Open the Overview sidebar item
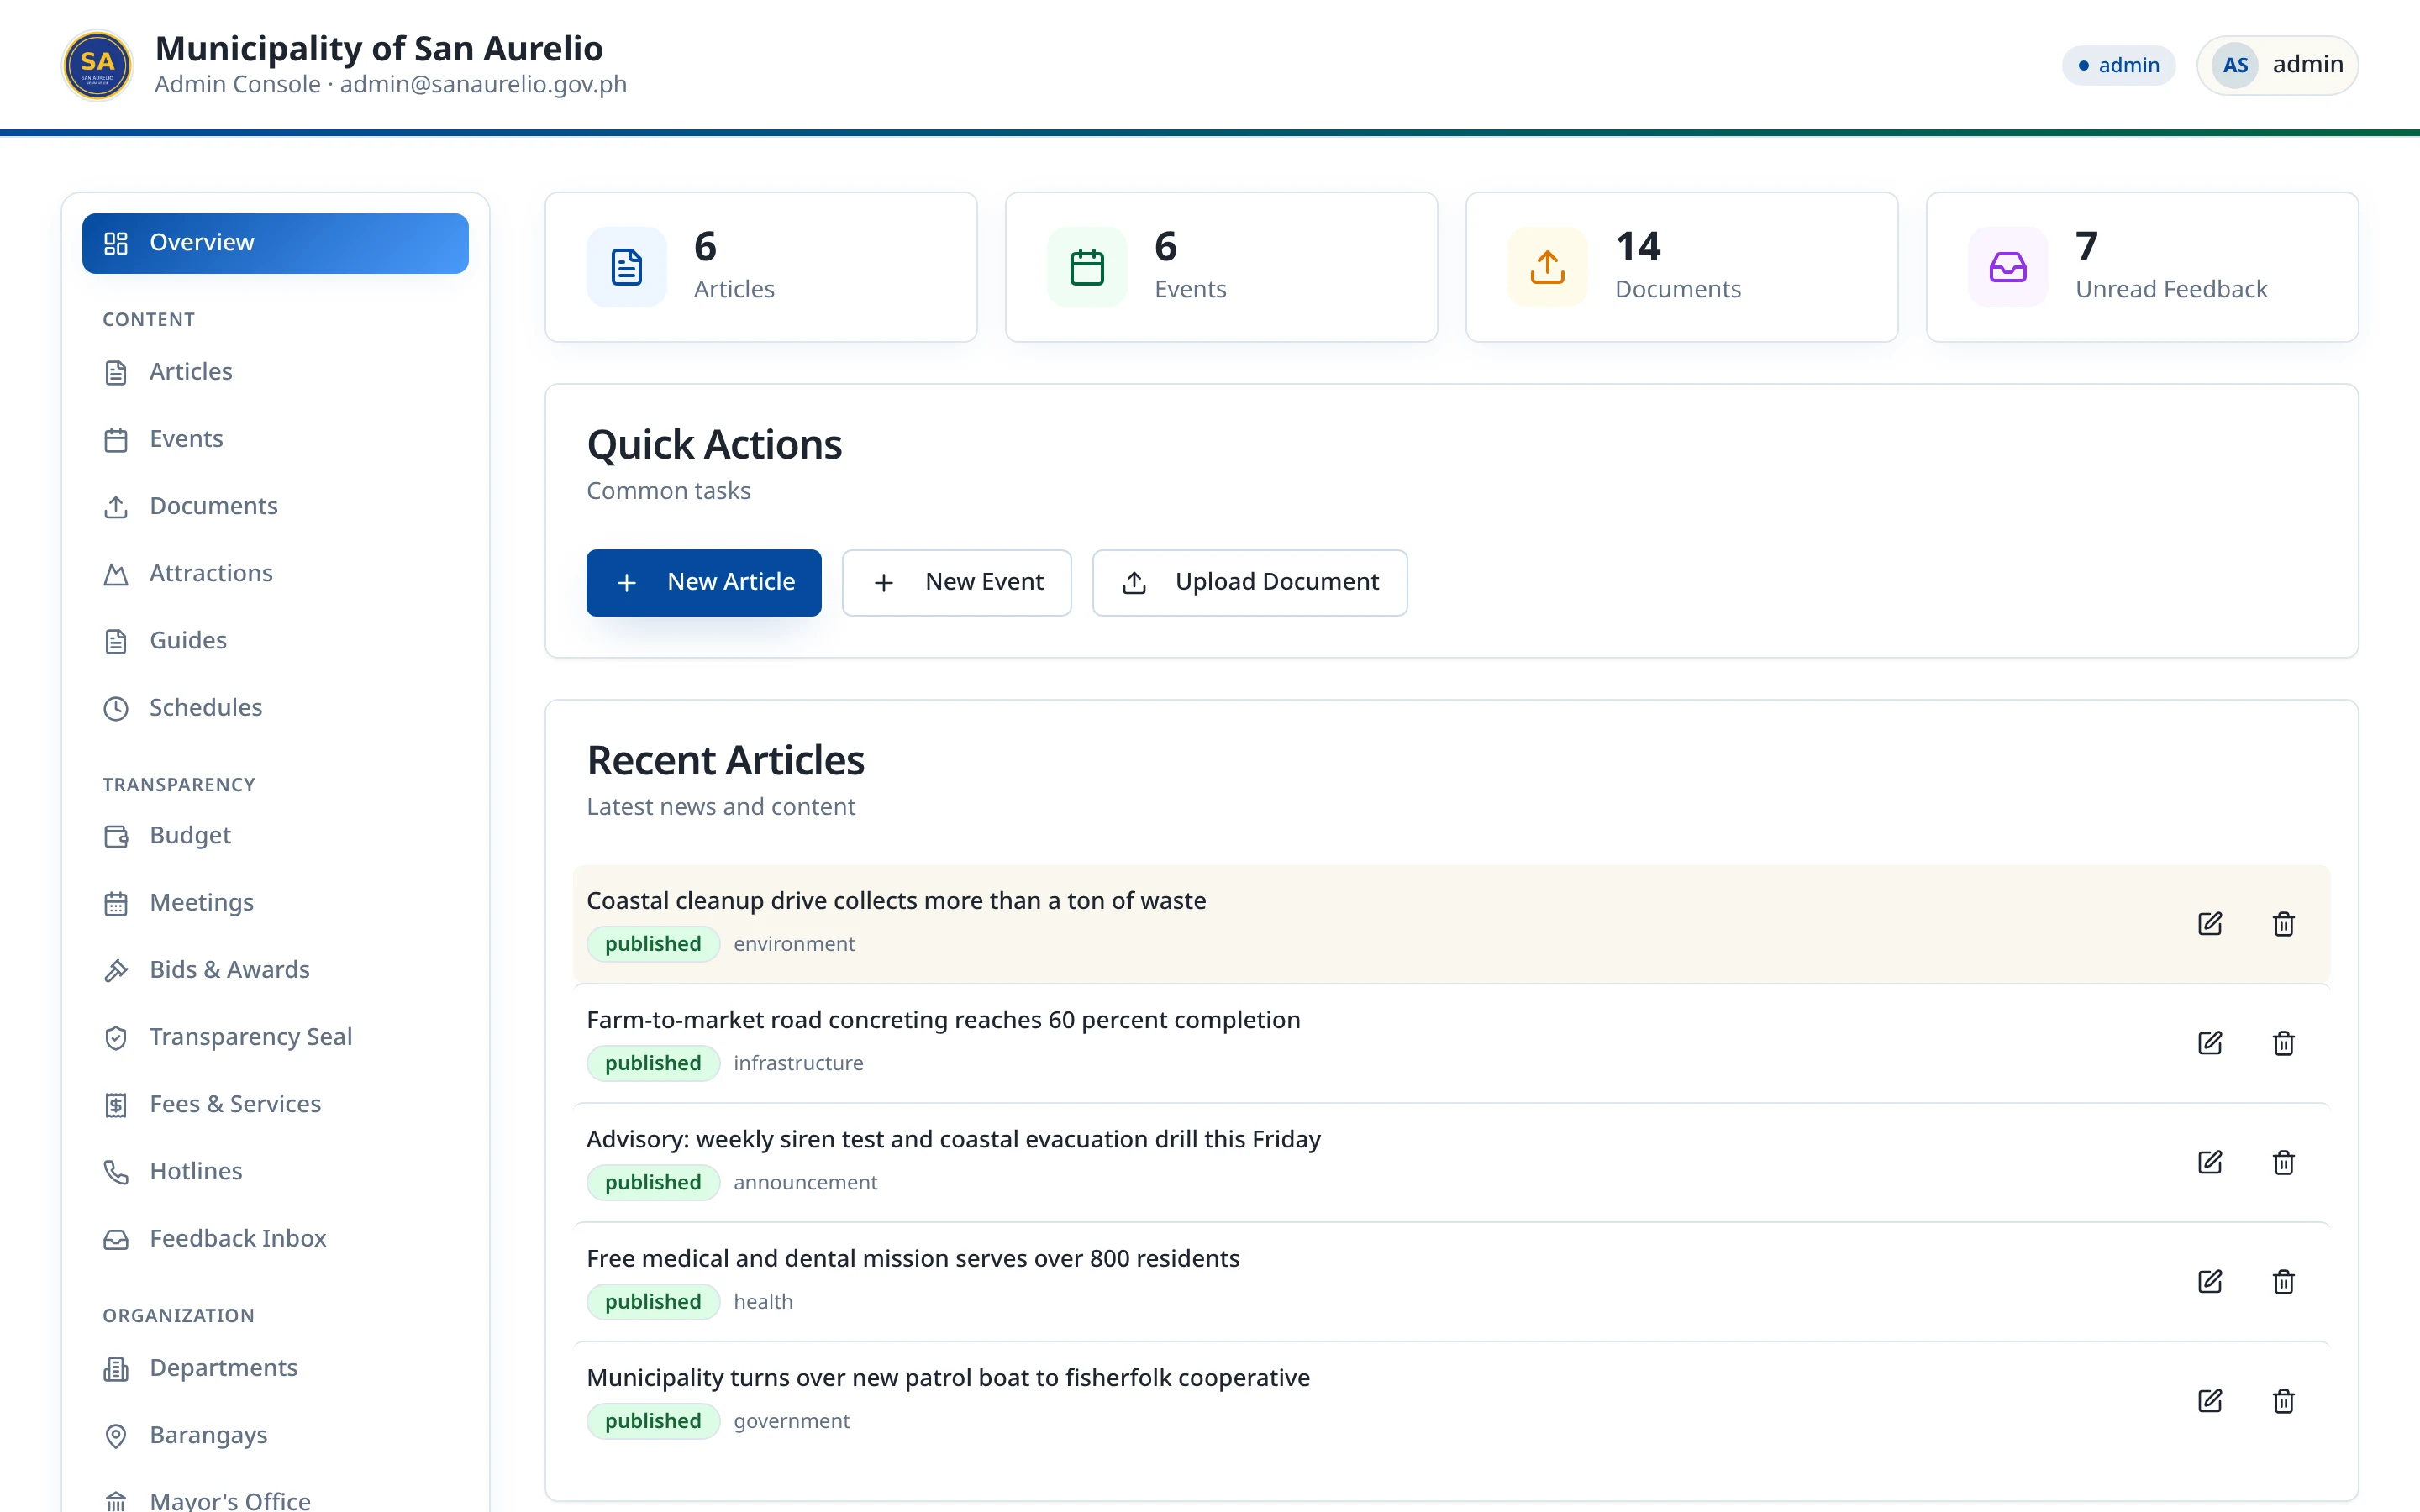This screenshot has height=1512, width=2420. point(275,243)
